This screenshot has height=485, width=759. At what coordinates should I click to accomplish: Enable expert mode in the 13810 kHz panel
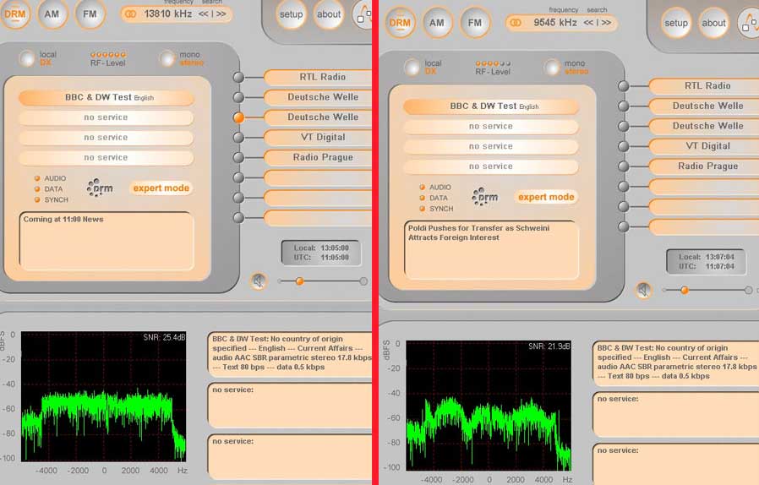pos(161,188)
